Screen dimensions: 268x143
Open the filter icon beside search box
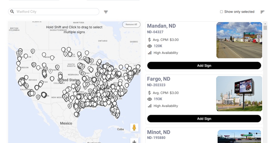106,12
